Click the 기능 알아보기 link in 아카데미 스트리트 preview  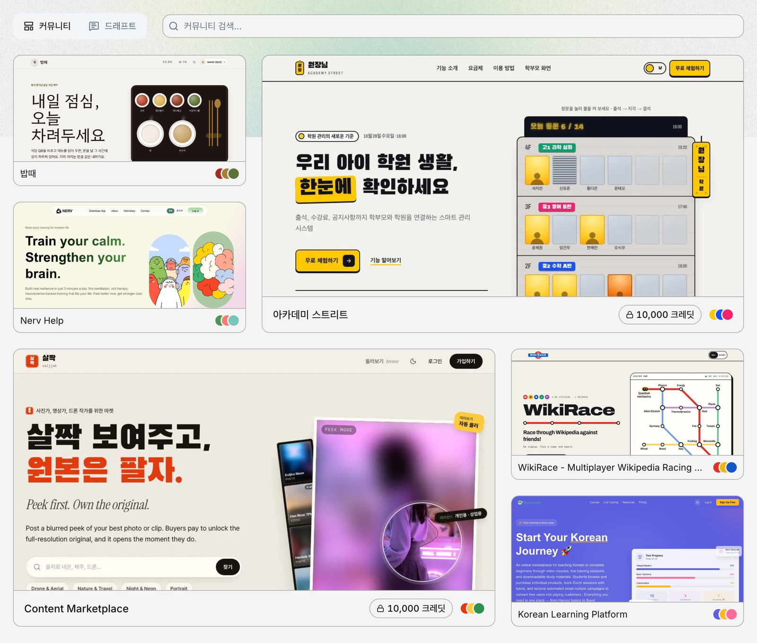386,261
